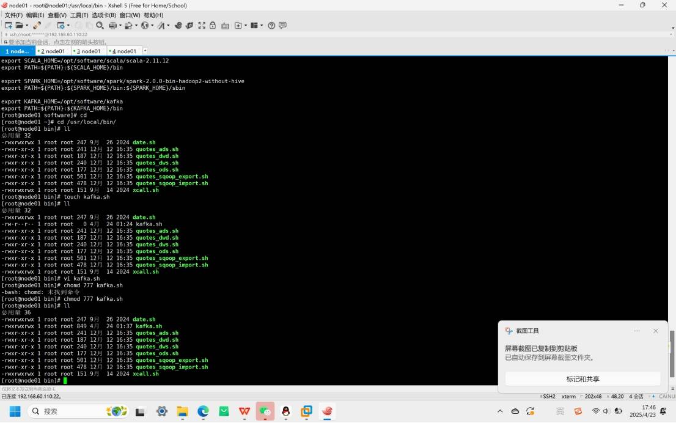
Task: Expand the Print dropdown arrow
Action: pos(120,26)
